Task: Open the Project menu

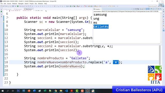Action: 31,4
